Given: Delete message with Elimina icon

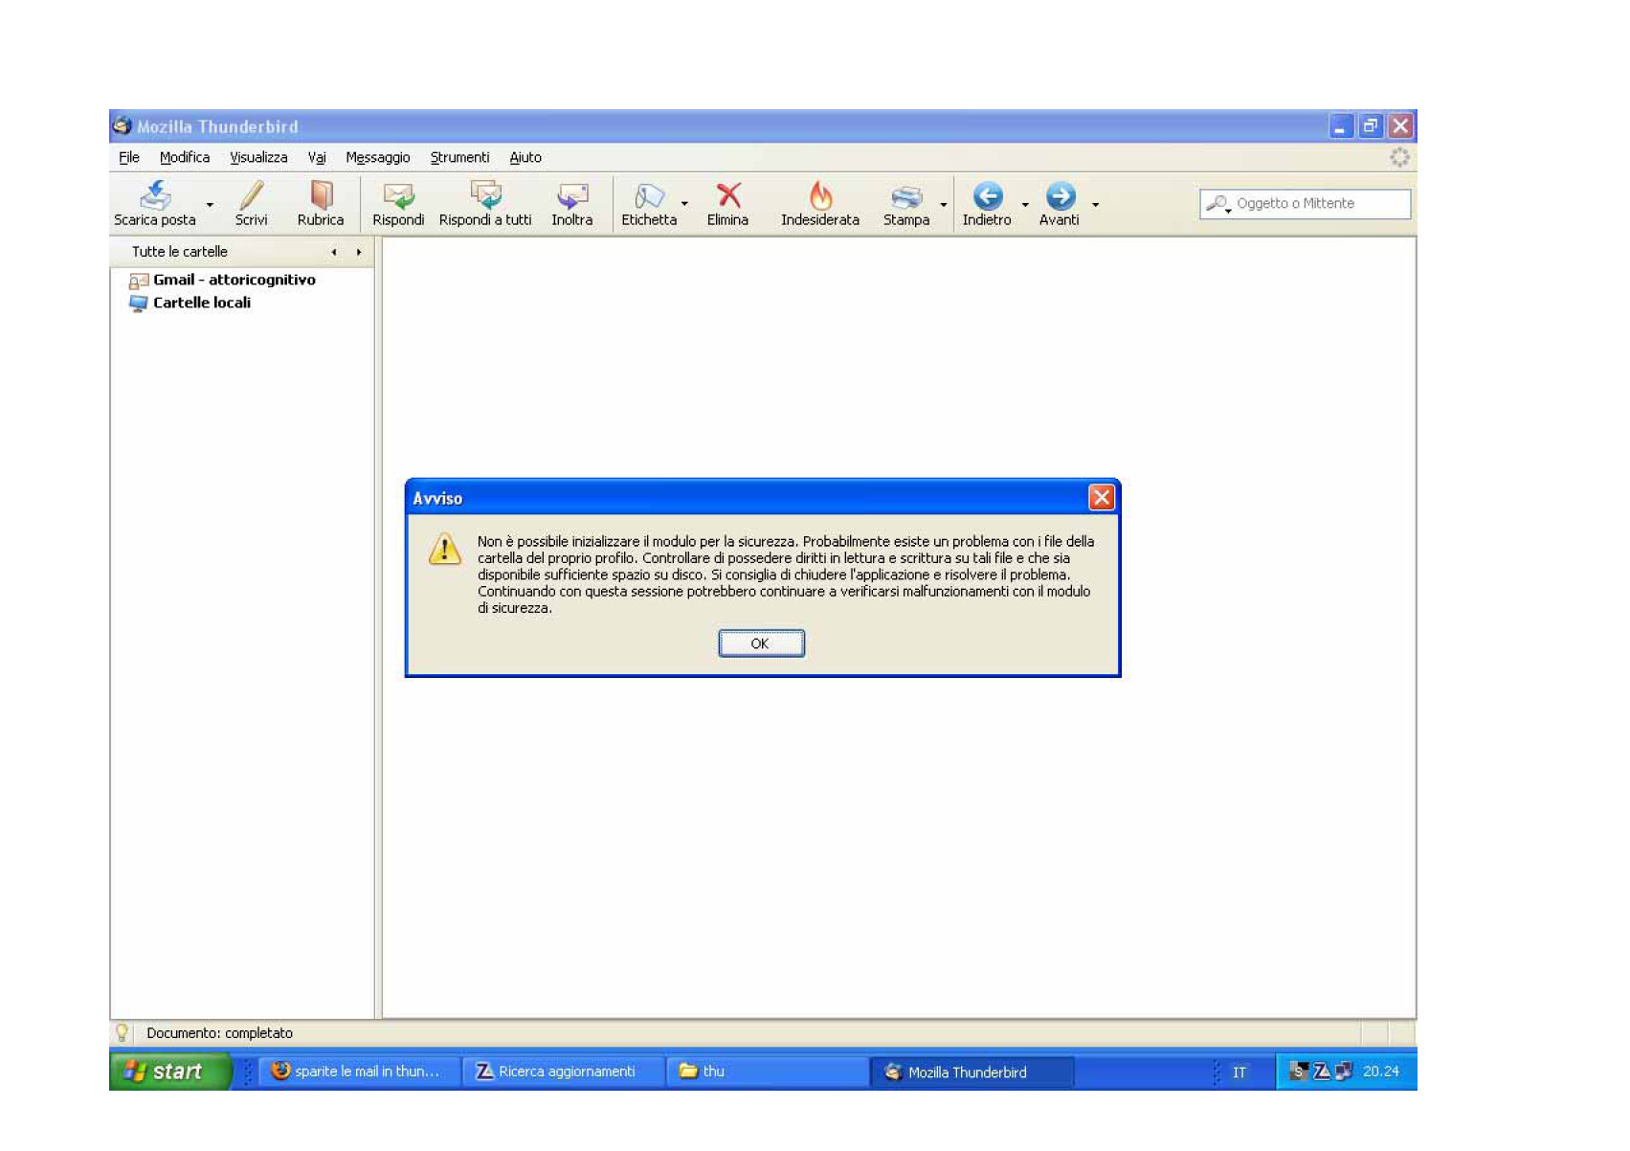Looking at the screenshot, I should tap(727, 196).
